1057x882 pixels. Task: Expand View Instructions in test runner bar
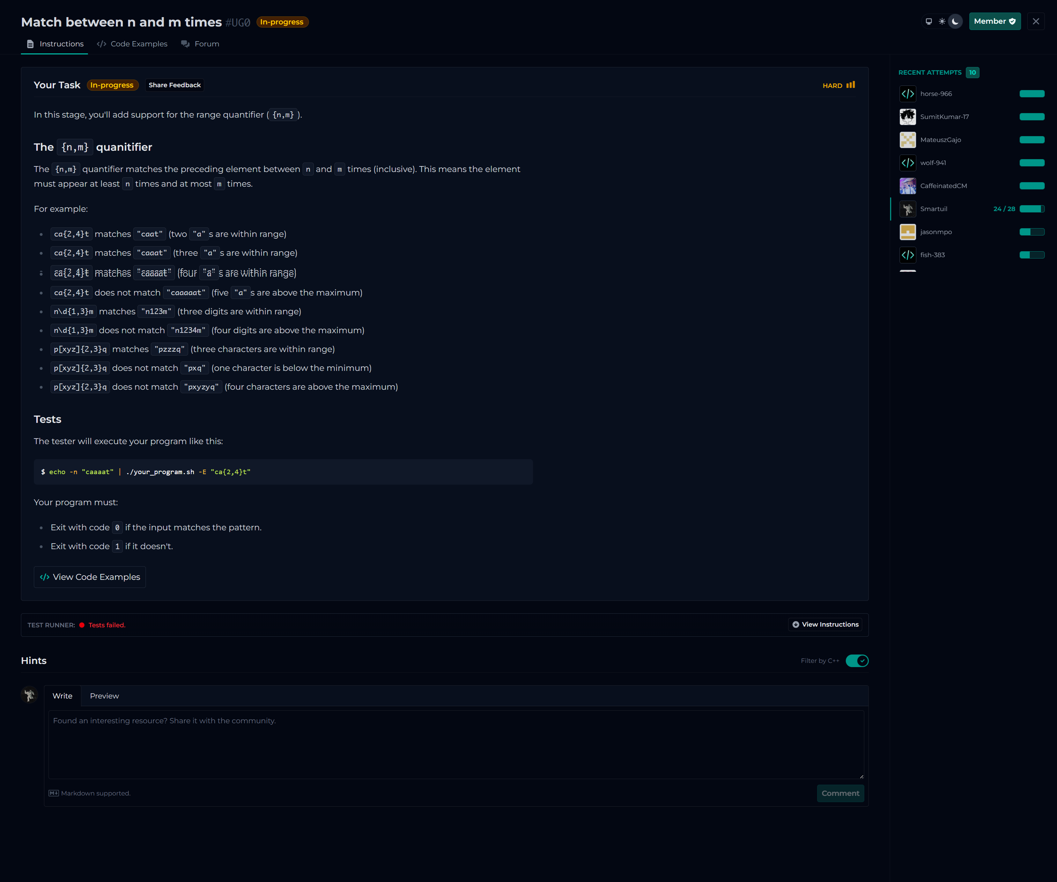[x=825, y=625]
